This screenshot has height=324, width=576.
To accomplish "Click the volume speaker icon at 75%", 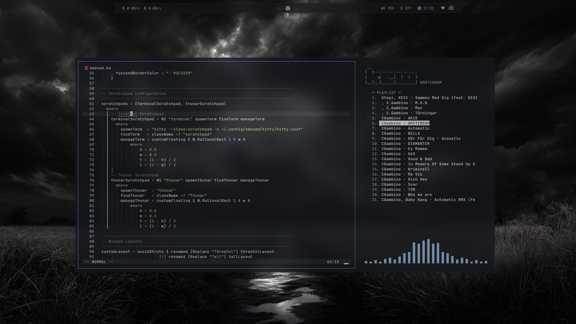I will 383,8.
